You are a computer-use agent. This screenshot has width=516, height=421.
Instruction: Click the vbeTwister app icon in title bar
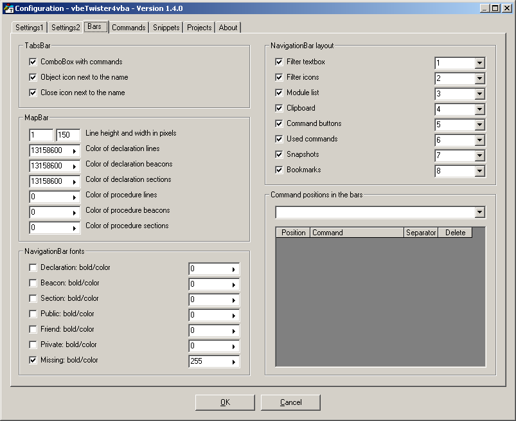8,8
